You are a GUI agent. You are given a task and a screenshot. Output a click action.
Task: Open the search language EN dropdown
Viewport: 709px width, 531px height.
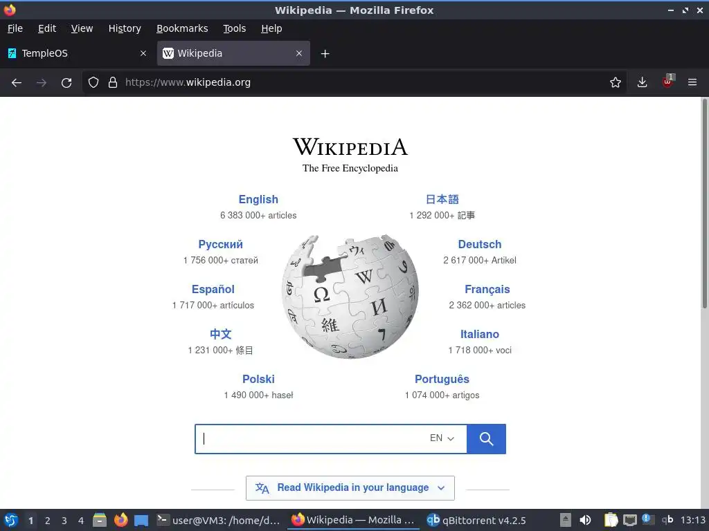click(442, 438)
